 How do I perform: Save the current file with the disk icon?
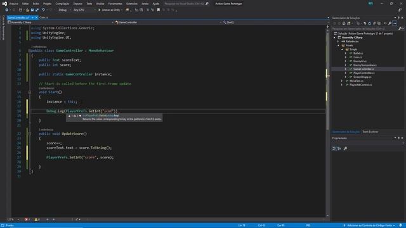(x=32, y=10)
